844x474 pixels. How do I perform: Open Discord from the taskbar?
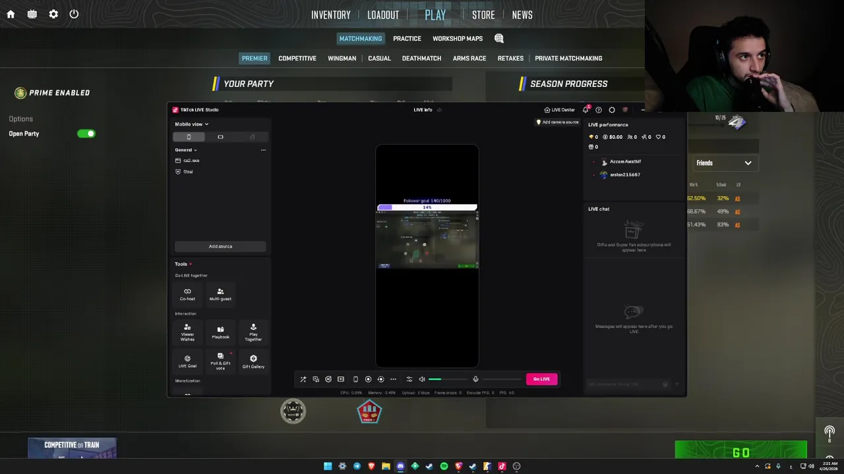[x=400, y=466]
